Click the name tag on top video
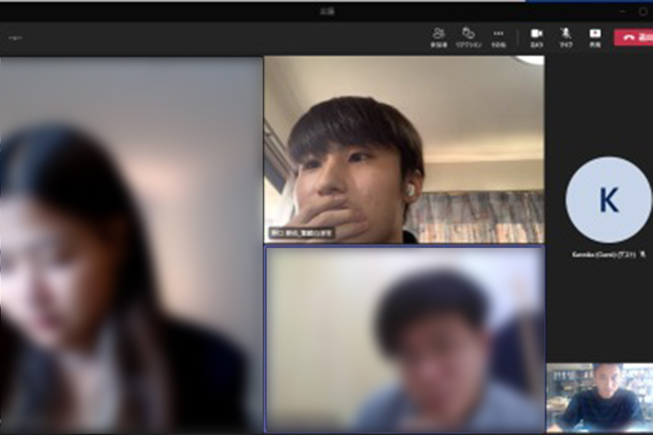This screenshot has height=435, width=653. (x=302, y=233)
